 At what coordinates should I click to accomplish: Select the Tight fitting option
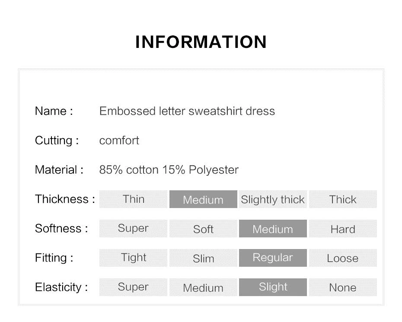(133, 258)
